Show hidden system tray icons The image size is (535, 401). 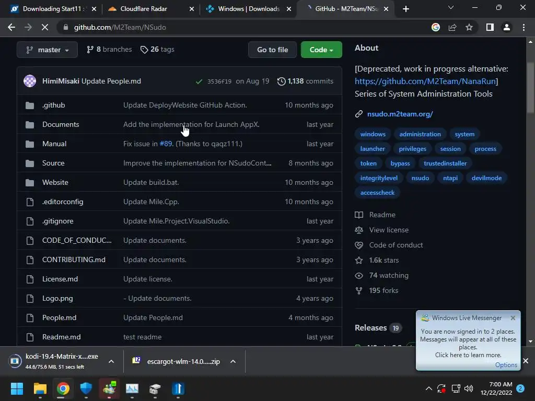pyautogui.click(x=429, y=388)
